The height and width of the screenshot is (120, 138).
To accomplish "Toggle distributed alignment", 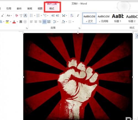I will tap(49, 22).
